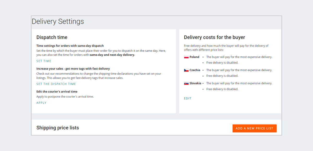The height and width of the screenshot is (151, 313).
Task: Click the Delivery costs for the buyer heading
Action: point(214,37)
